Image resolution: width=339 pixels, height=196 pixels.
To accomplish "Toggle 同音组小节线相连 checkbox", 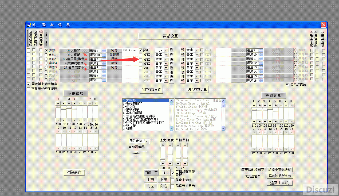I will [x=28, y=84].
